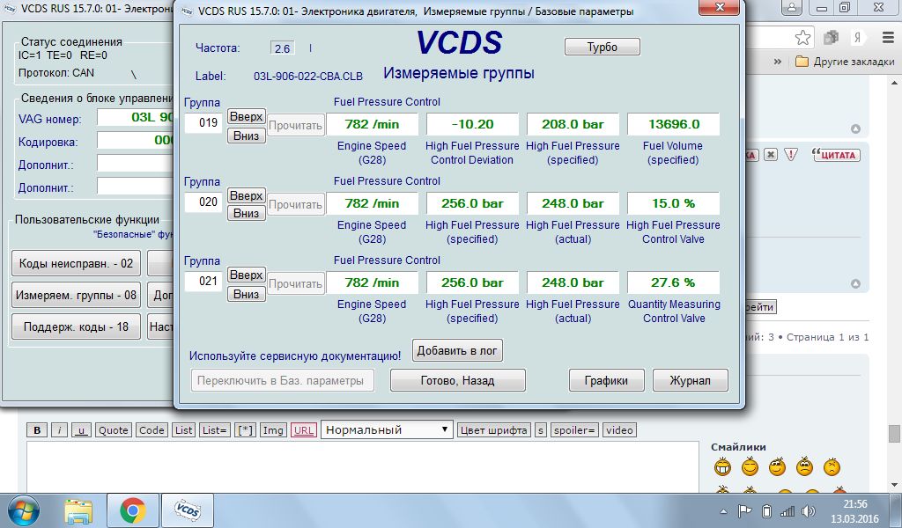Click the Турбо button
Screen dimensions: 902x528
[x=602, y=47]
